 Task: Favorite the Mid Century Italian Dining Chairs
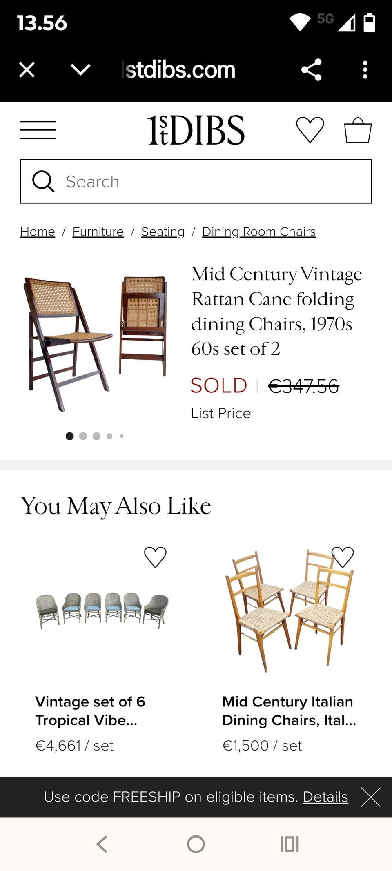tap(342, 557)
